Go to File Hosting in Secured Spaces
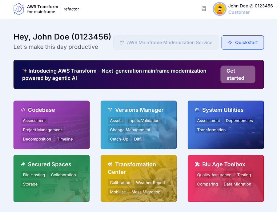 (x=34, y=175)
